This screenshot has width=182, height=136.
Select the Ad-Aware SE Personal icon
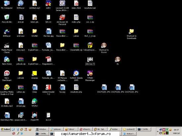coord(62,17)
